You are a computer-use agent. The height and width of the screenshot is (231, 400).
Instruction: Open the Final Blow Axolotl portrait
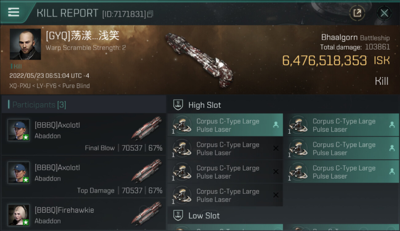point(19,130)
